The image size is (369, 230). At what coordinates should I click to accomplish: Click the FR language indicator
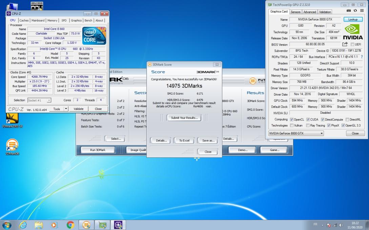pos(315,224)
